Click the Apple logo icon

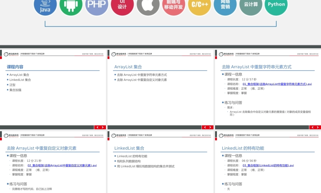[148, 6]
